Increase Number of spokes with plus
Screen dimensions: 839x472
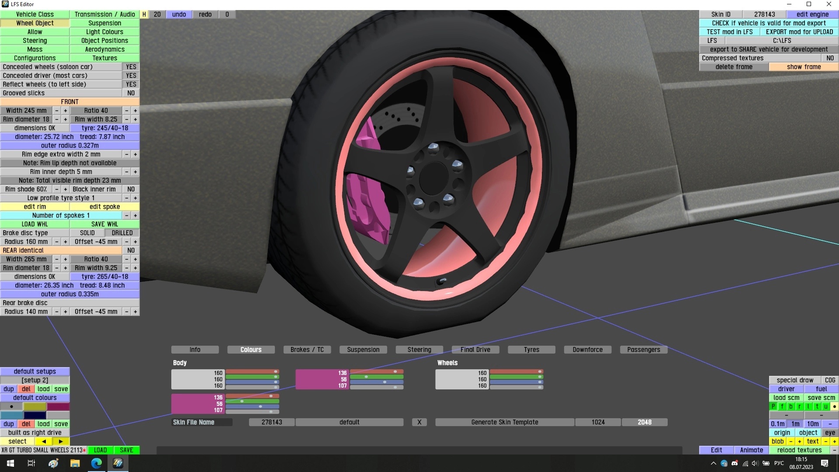135,215
